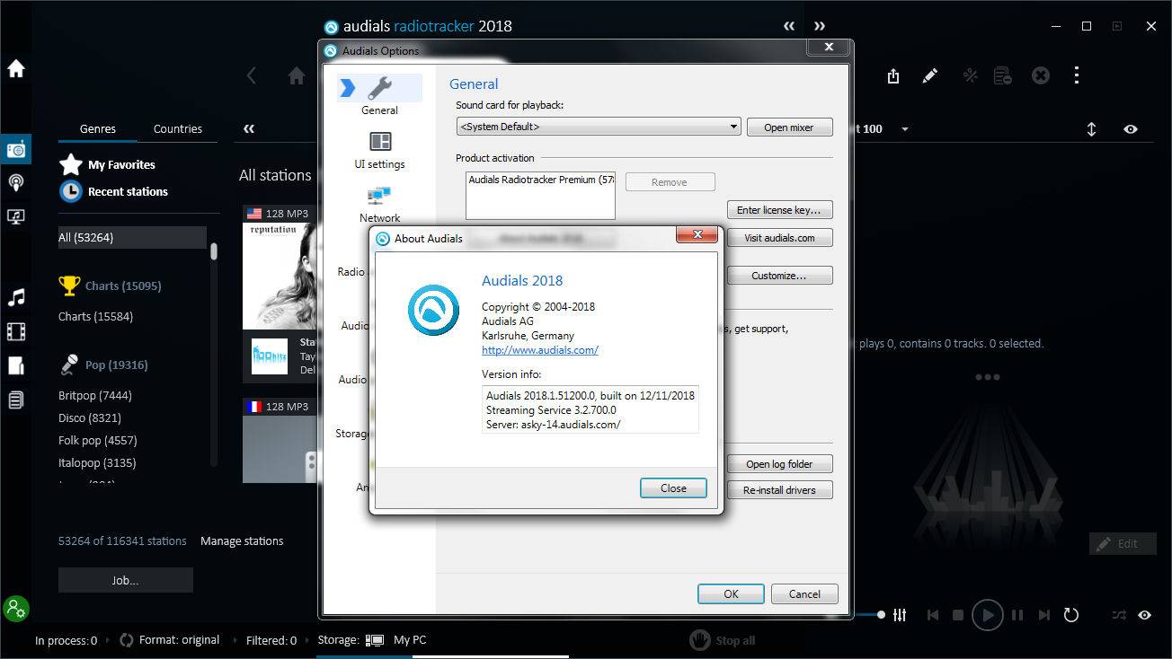Toggle repeat mode in the player
This screenshot has height=659, width=1172.
coord(1070,615)
